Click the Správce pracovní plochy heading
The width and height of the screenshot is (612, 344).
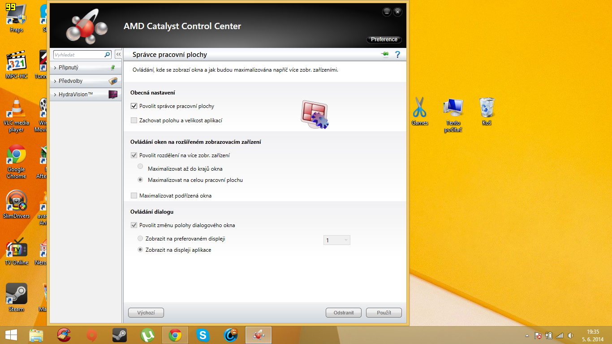tap(170, 55)
